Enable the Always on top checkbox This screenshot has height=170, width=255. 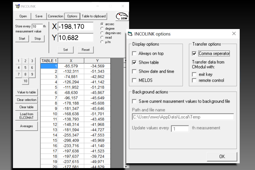pyautogui.click(x=134, y=54)
